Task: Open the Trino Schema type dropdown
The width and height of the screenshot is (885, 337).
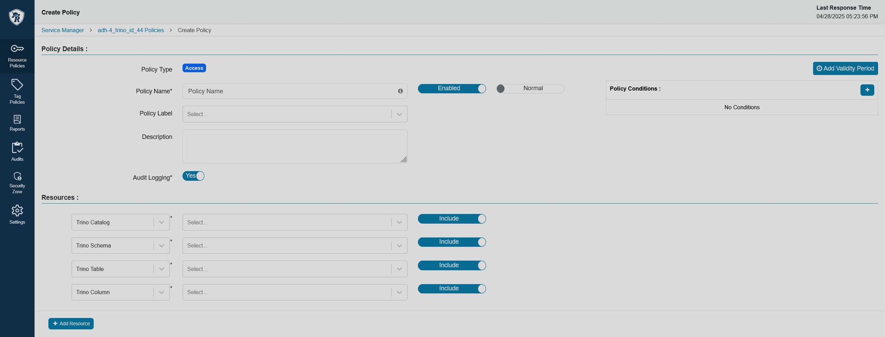Action: pos(120,245)
